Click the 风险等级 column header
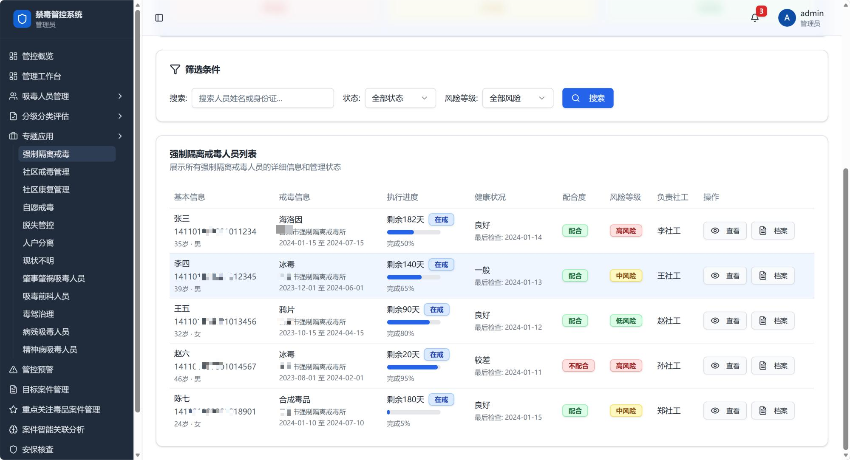Viewport: 850px width, 460px height. (625, 197)
